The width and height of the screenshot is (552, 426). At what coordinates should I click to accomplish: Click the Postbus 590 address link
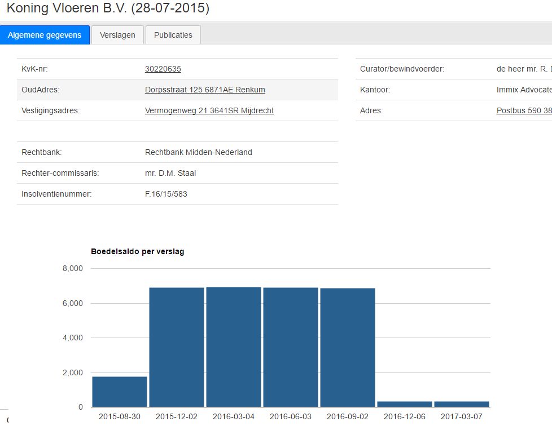(x=524, y=110)
